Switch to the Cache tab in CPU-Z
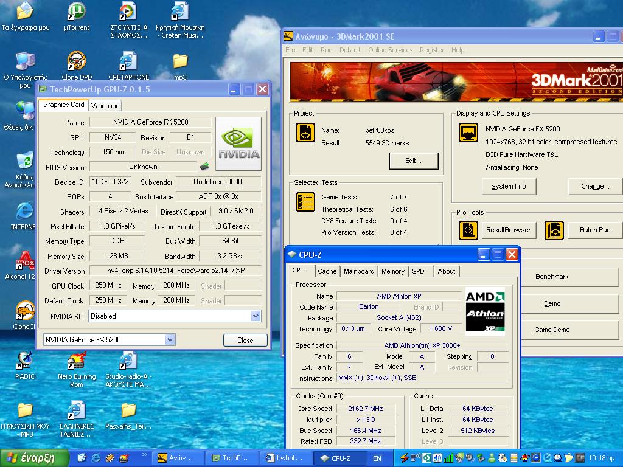 tap(327, 271)
